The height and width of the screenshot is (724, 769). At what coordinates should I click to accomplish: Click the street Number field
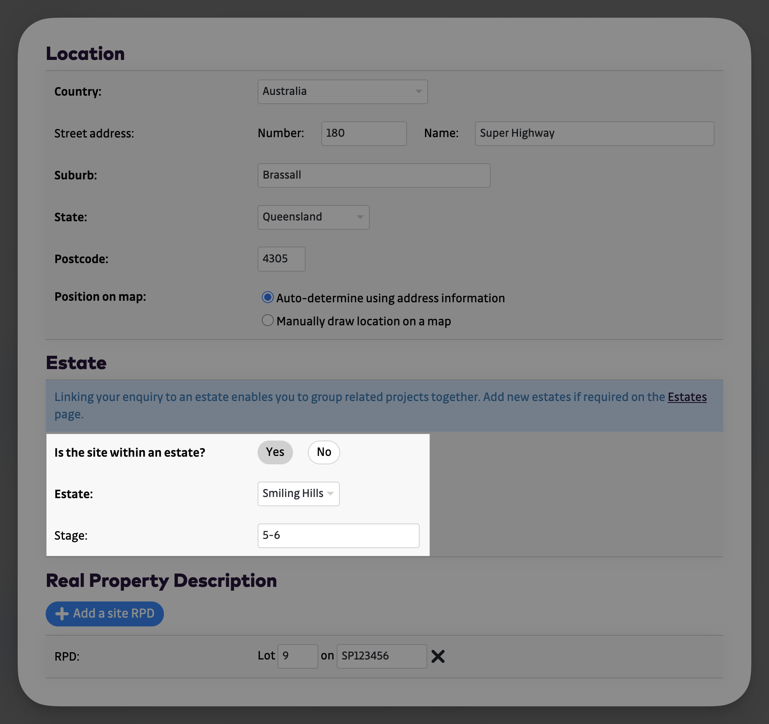coord(364,134)
